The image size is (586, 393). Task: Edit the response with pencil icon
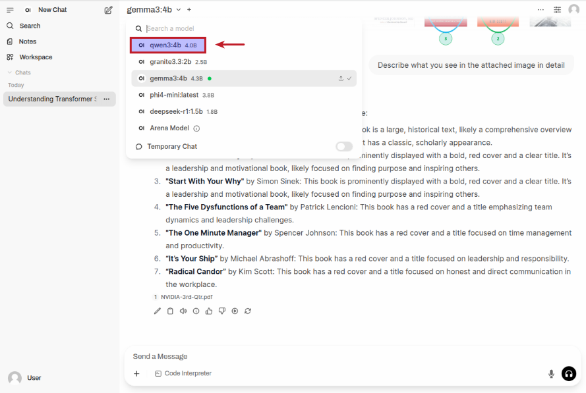tap(158, 311)
